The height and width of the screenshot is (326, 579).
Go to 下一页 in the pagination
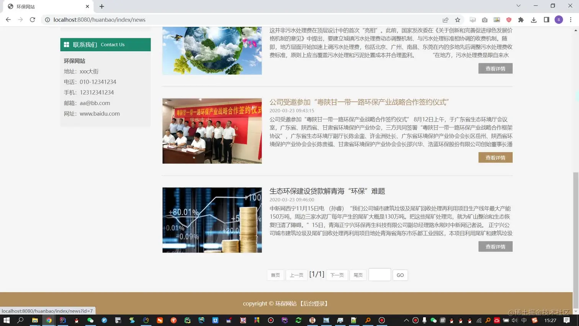tap(337, 275)
